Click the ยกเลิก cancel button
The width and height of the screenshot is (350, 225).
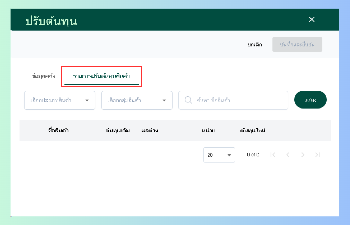[255, 45]
